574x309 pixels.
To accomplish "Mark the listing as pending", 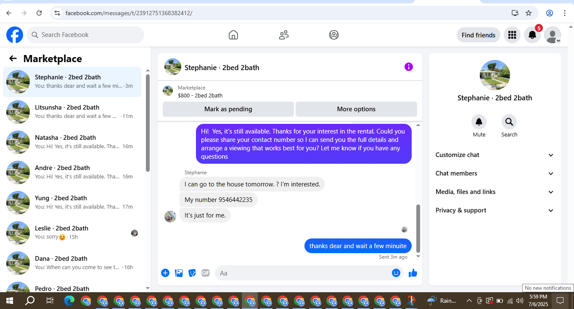I will [228, 109].
